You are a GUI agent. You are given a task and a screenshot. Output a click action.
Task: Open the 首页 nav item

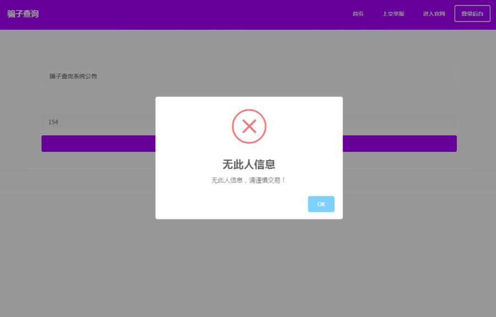(x=358, y=14)
